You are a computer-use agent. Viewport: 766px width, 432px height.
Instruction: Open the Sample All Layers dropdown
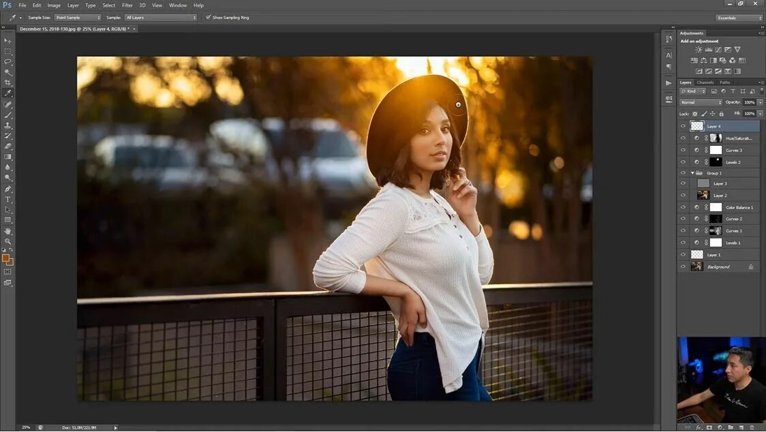coord(160,18)
